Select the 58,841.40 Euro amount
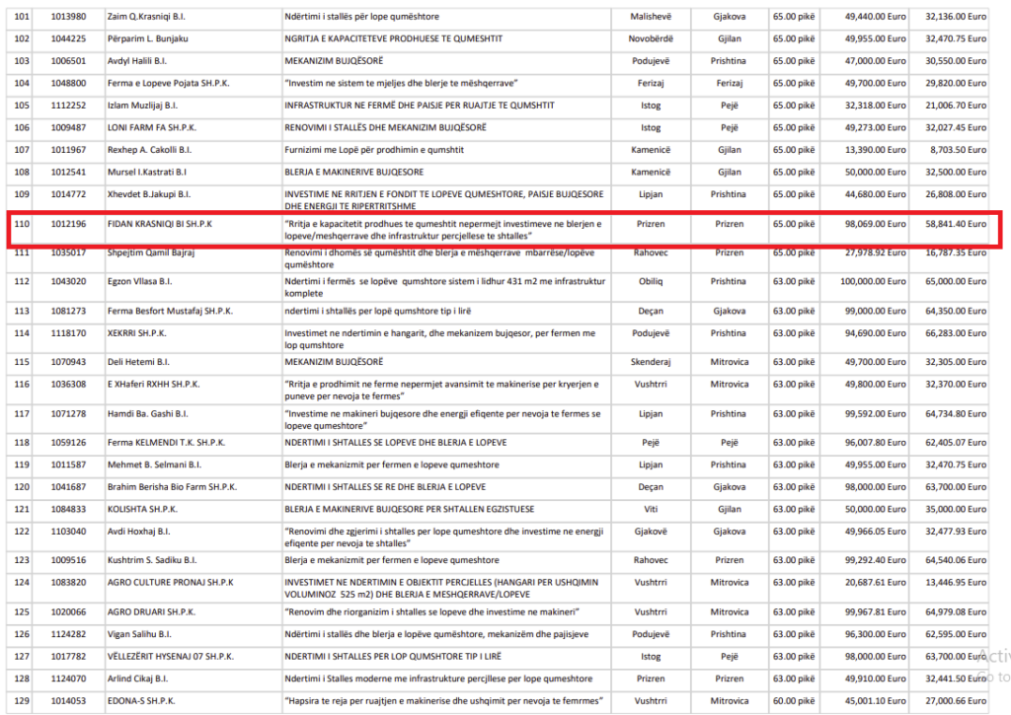 (955, 224)
